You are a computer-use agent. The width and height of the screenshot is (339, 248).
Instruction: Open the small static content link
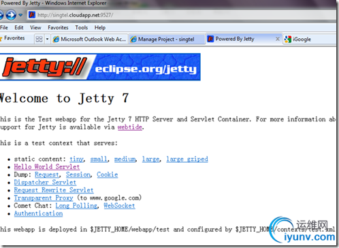pyautogui.click(x=99, y=159)
